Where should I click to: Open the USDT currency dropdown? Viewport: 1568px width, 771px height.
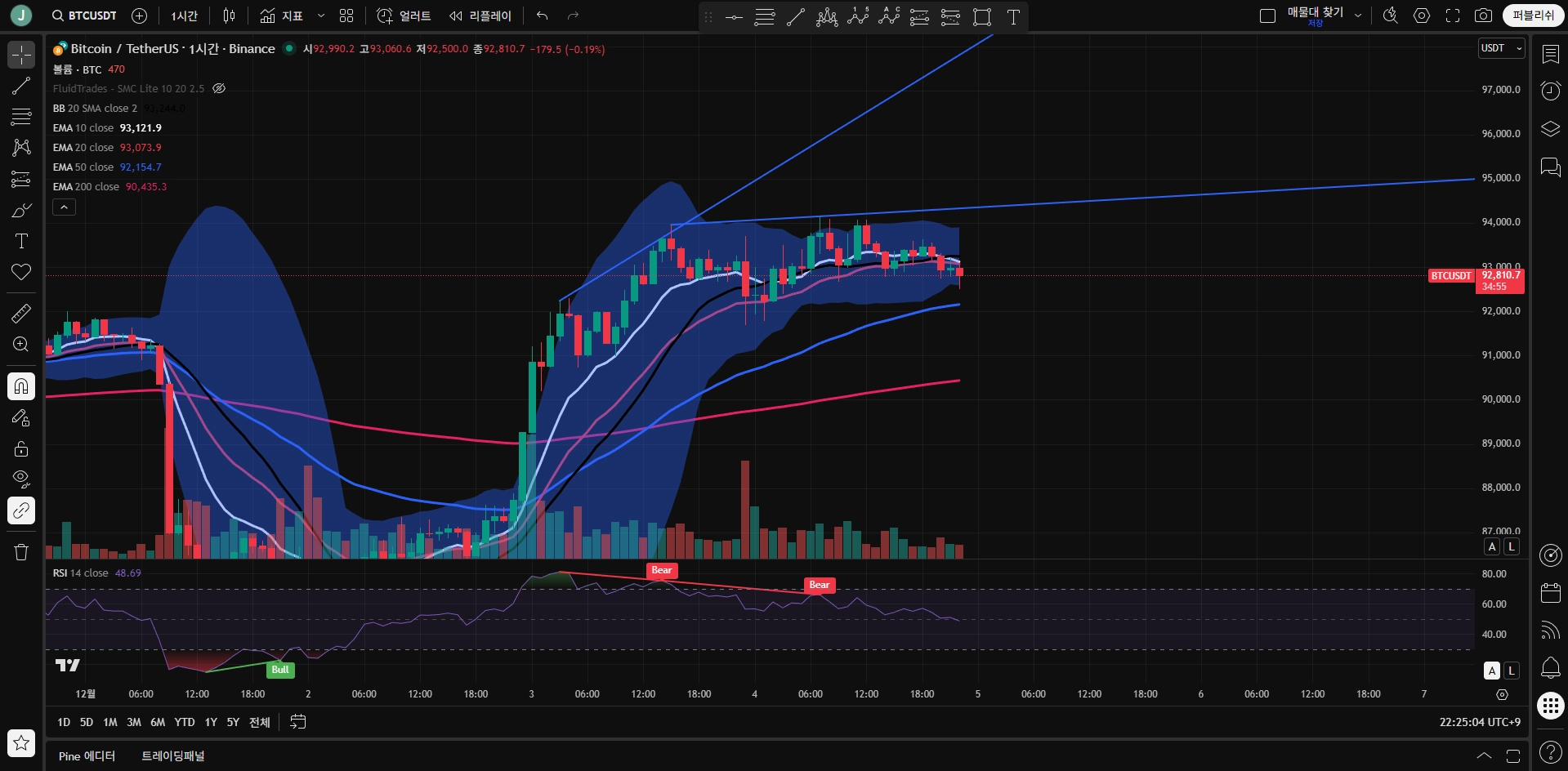(1502, 48)
